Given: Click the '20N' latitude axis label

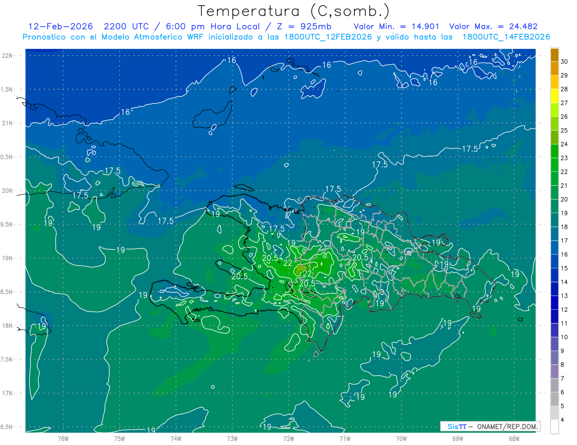Looking at the screenshot, I should click(8, 191).
